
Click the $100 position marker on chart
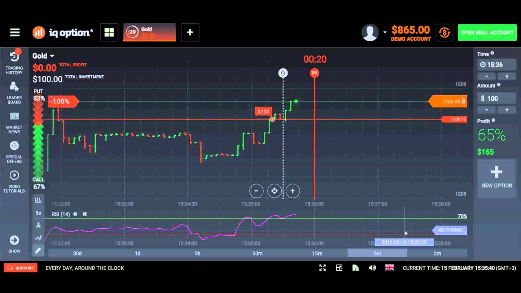pos(263,112)
